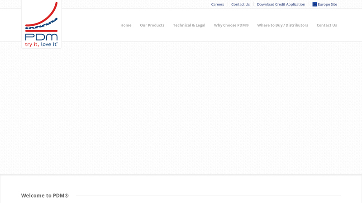Click the blue chain graphic in the logo
Viewport: 362px width, 203px height.
tap(42, 24)
